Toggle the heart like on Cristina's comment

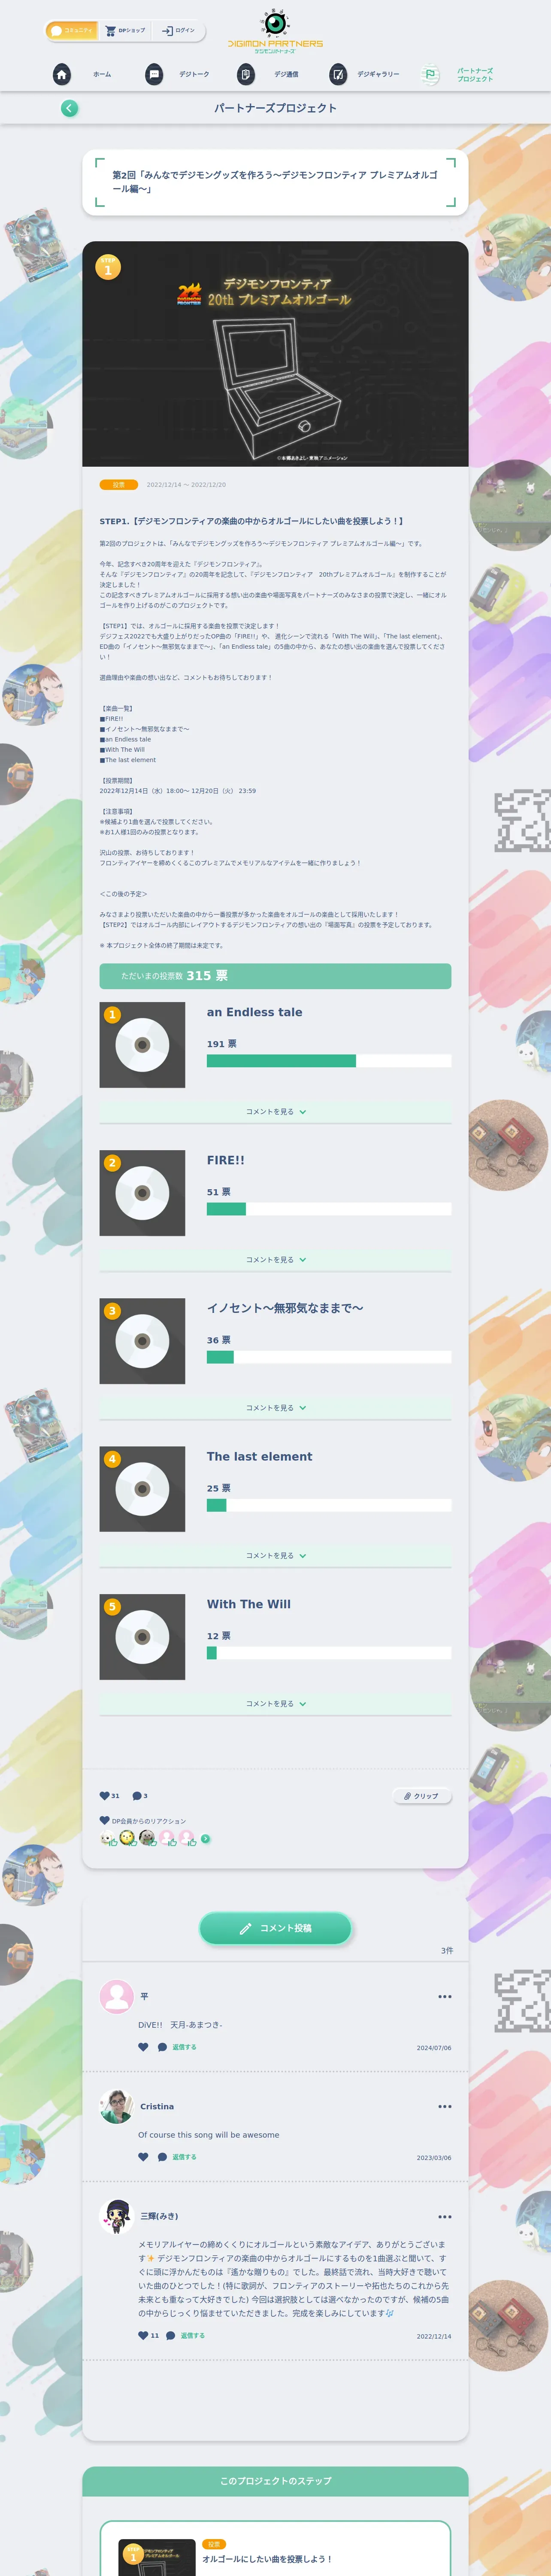143,2156
